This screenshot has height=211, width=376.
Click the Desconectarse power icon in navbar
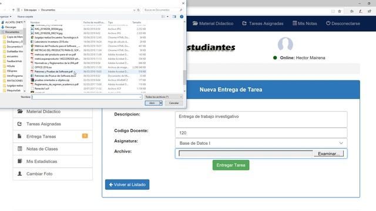click(x=328, y=23)
